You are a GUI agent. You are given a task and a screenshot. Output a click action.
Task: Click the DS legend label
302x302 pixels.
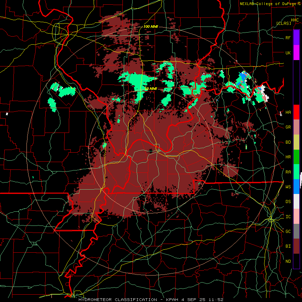288,202
